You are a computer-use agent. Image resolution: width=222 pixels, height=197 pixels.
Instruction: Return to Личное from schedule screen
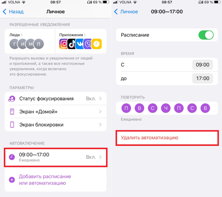click(126, 12)
